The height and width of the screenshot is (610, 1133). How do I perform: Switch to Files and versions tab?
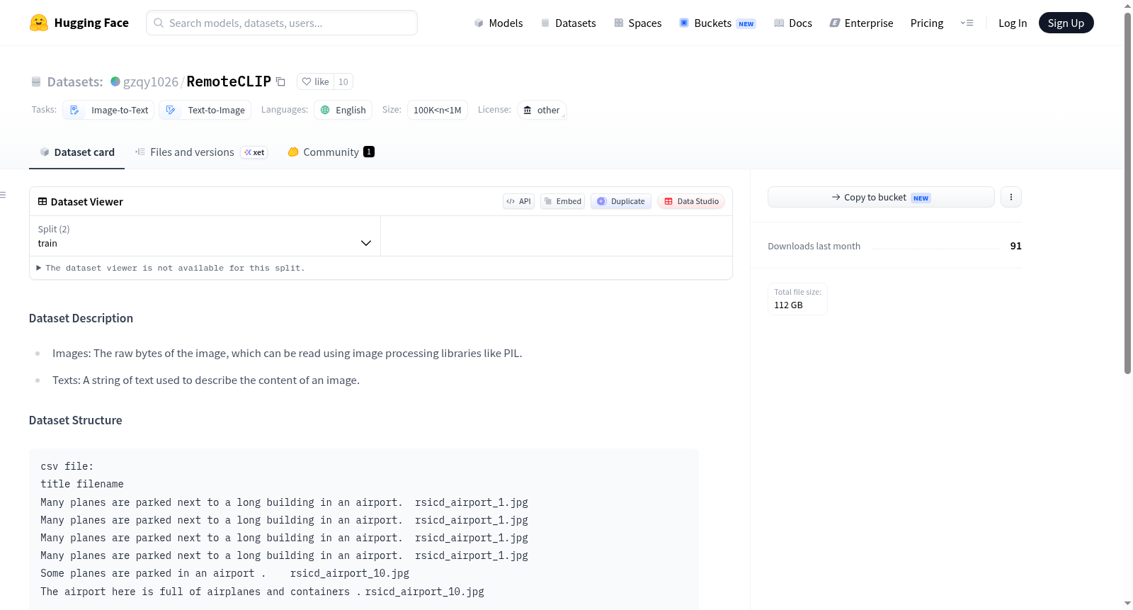click(201, 152)
